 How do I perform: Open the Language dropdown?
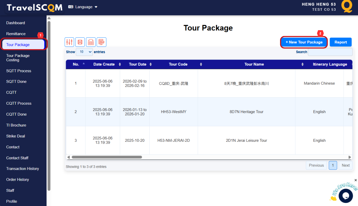coord(83,7)
